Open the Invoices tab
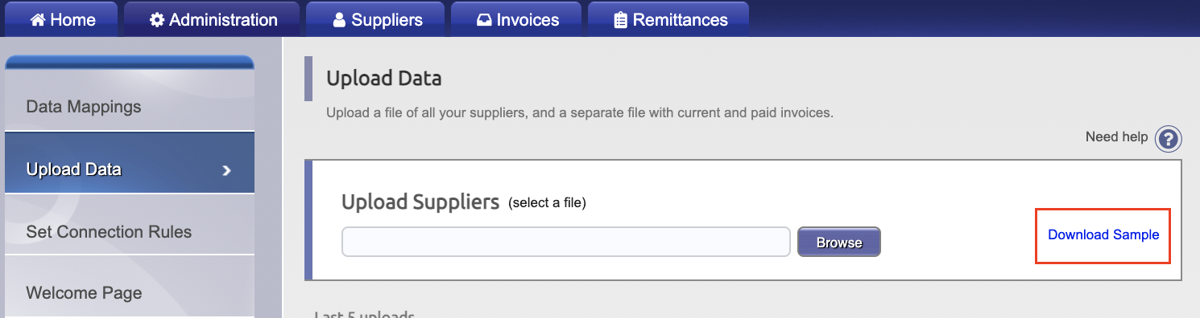The height and width of the screenshot is (318, 1200). click(516, 19)
